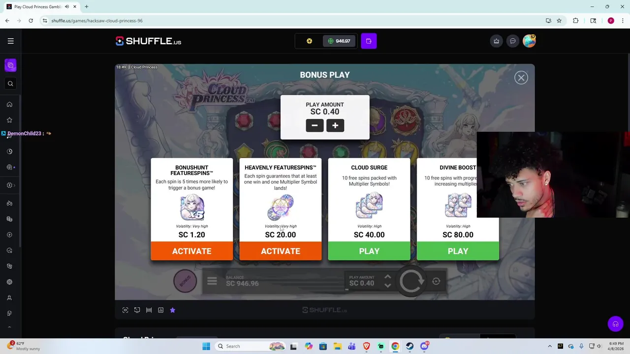Toggle the purple favorite star

click(172, 310)
